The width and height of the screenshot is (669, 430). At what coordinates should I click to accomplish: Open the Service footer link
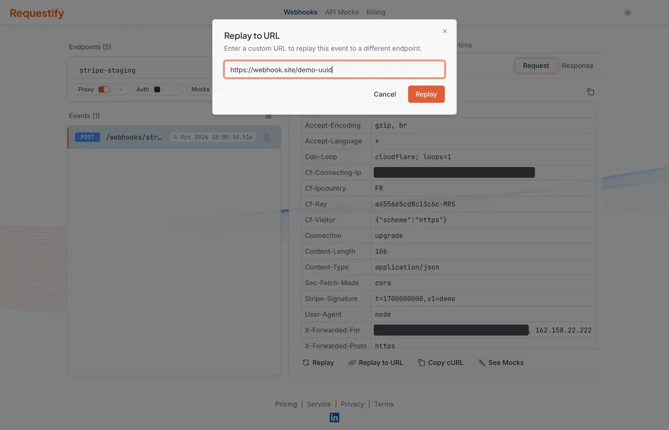319,404
